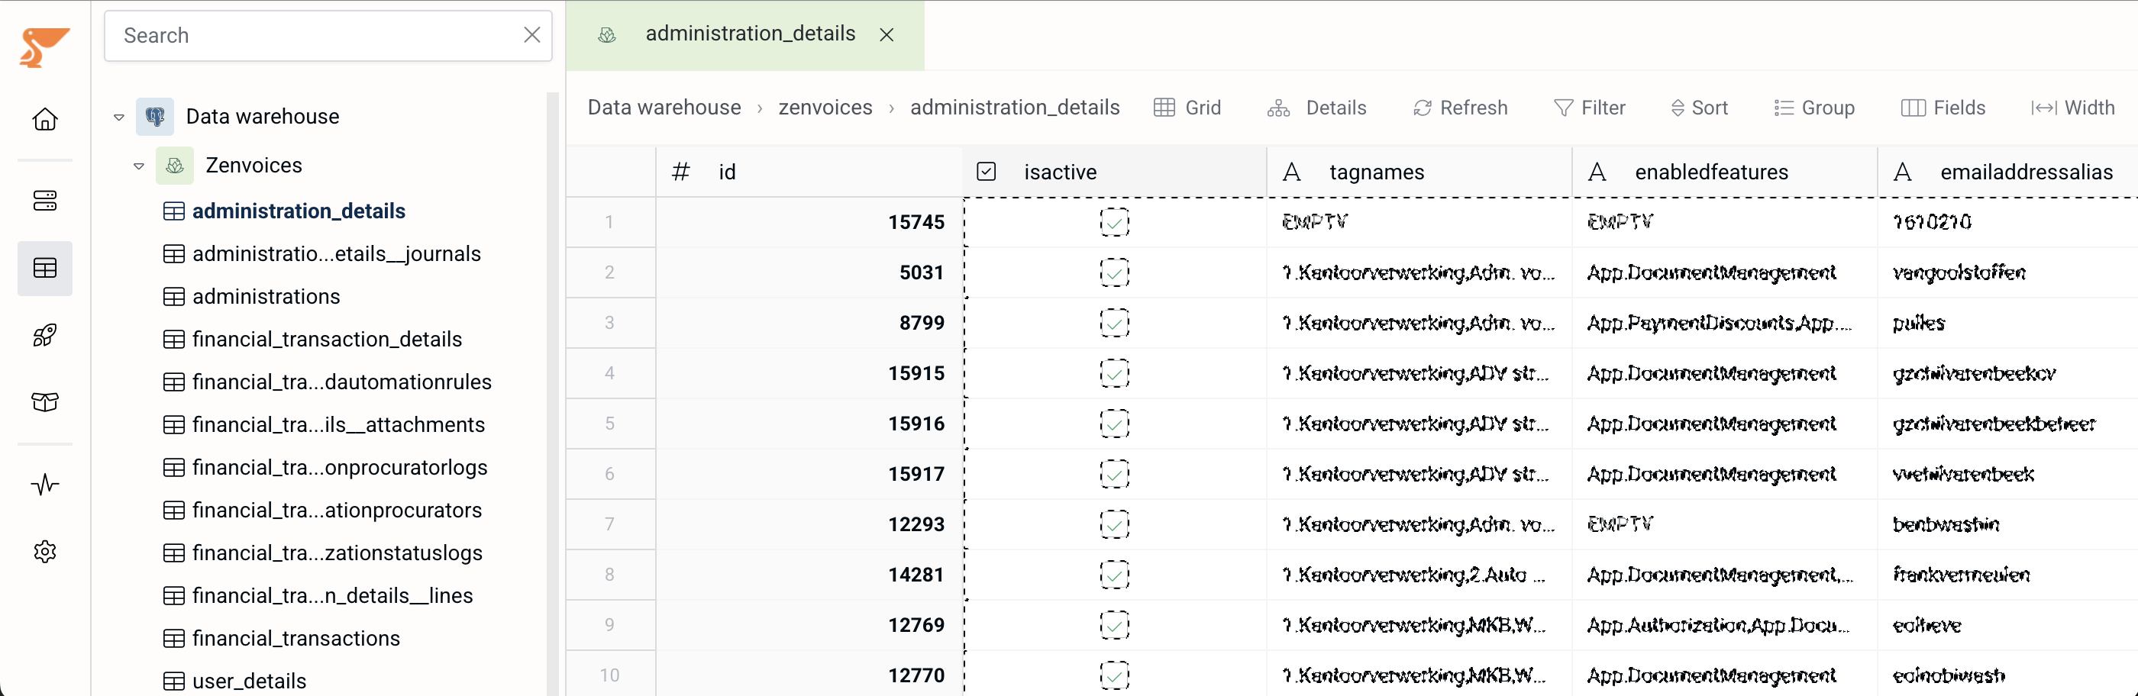This screenshot has width=2138, height=696.
Task: Click the number type icon in the id header
Action: pos(680,172)
